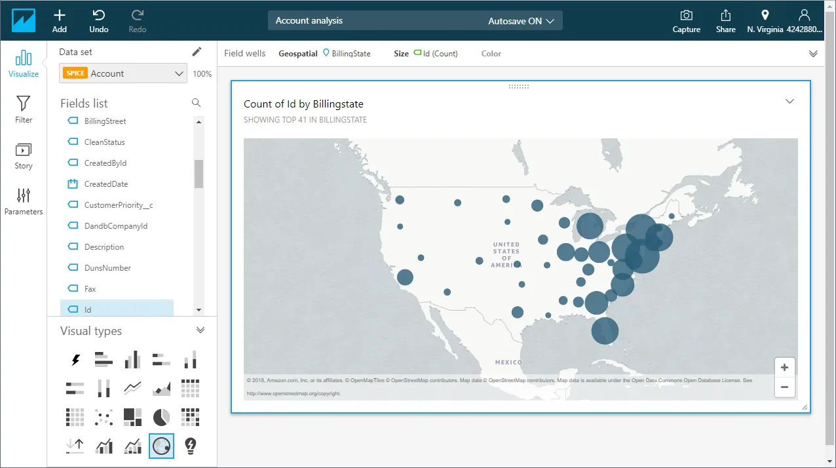Expand the Field wells section
836x468 pixels.
tap(813, 53)
